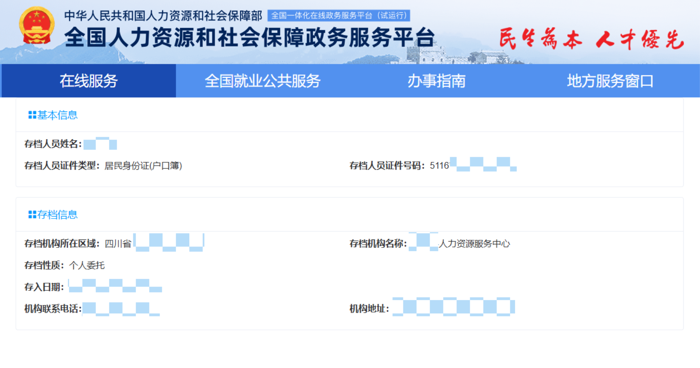
Task: Click the national emblem logo
Action: 36,26
